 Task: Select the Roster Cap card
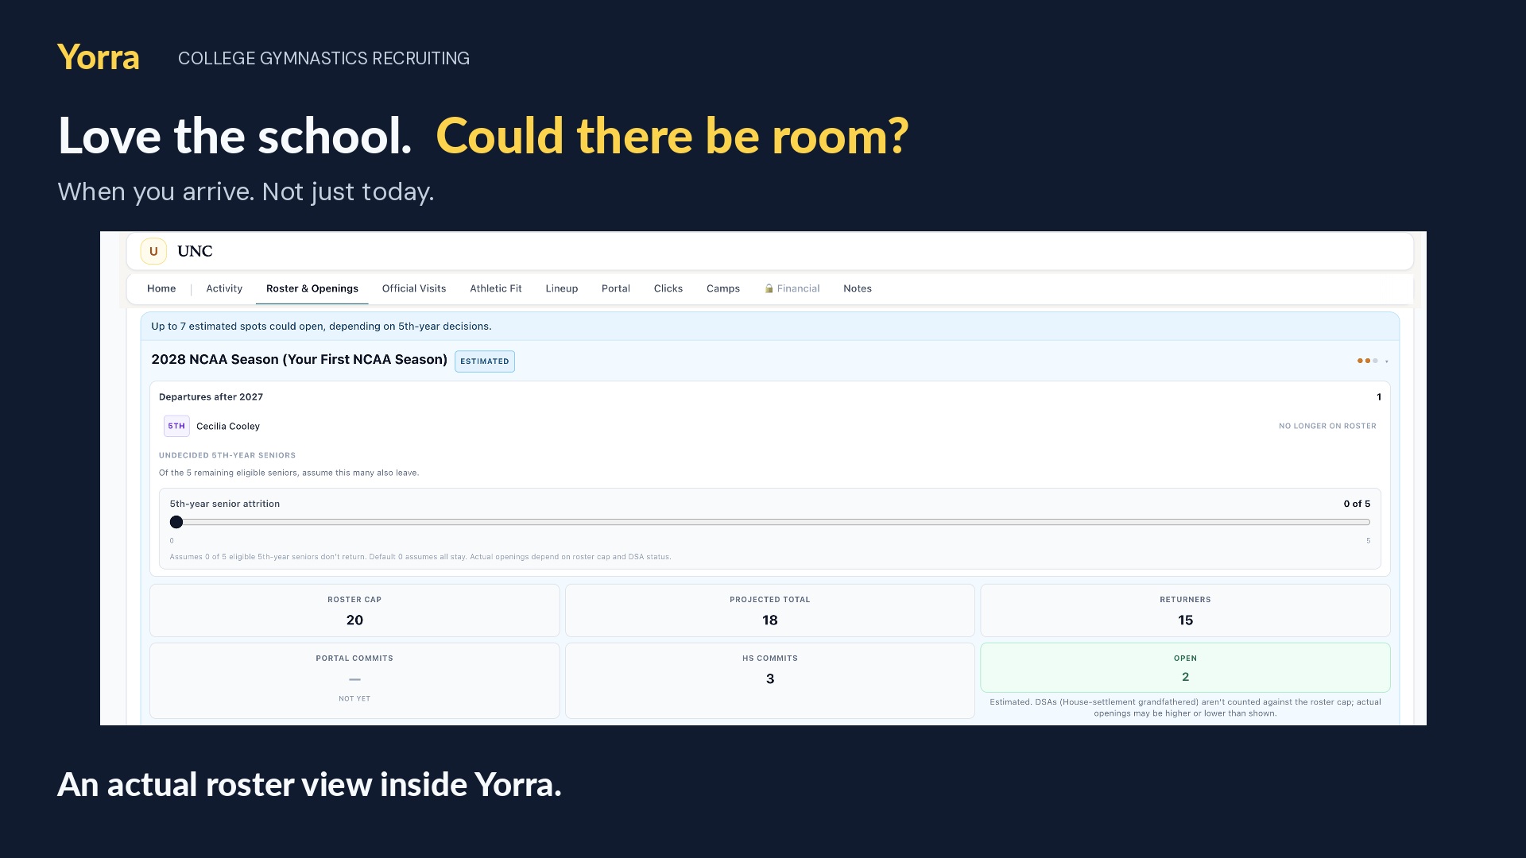point(354,610)
